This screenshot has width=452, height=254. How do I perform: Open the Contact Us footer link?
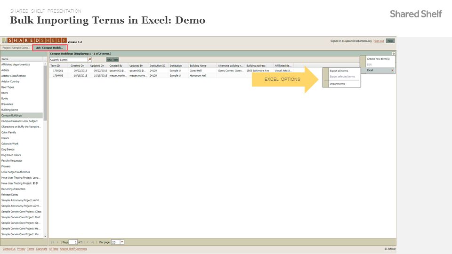coord(9,249)
